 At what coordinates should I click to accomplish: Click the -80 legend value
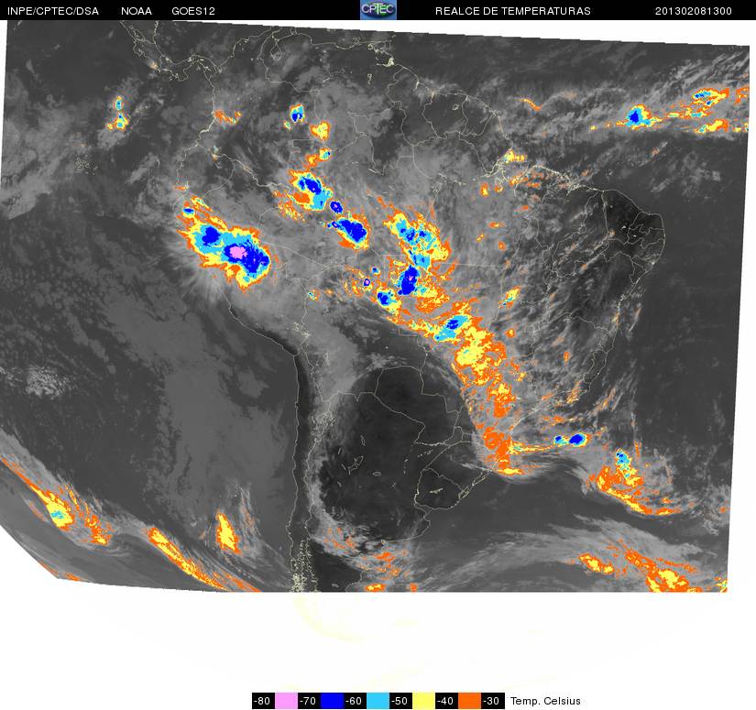click(x=263, y=701)
